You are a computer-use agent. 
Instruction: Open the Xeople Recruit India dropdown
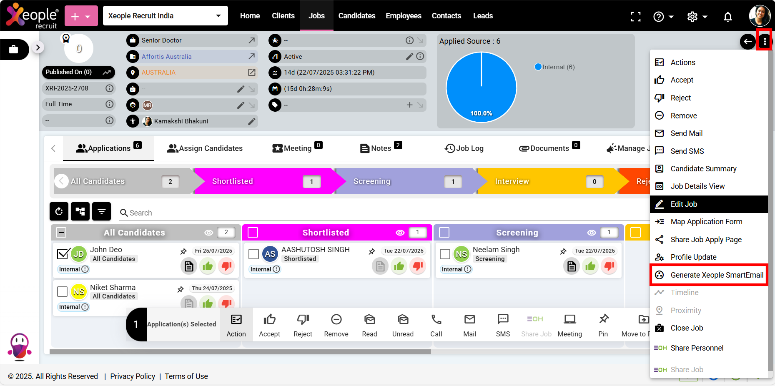point(165,16)
